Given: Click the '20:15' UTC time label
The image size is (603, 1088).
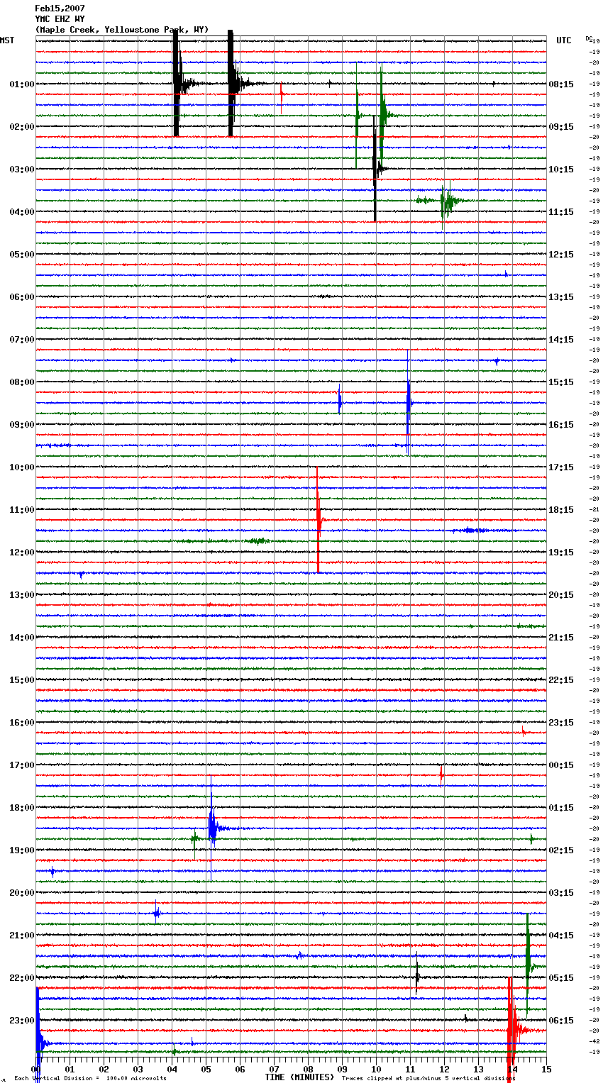Looking at the screenshot, I should (x=561, y=595).
